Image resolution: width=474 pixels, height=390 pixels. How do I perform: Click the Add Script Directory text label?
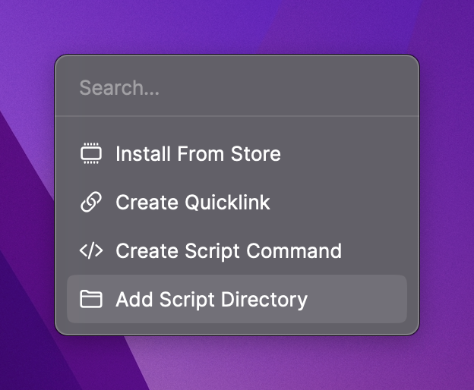pos(211,299)
